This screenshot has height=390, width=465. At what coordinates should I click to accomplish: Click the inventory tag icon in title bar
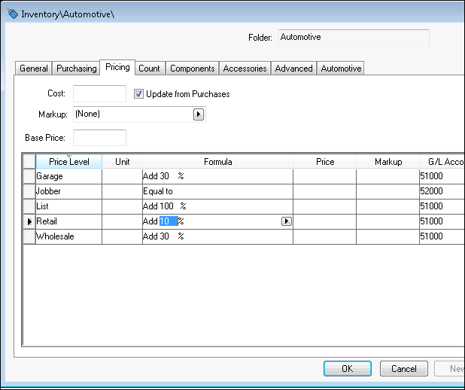pos(12,14)
